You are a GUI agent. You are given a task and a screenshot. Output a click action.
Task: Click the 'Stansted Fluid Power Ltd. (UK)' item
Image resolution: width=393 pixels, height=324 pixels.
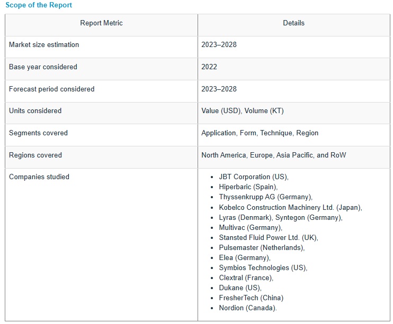268,238
